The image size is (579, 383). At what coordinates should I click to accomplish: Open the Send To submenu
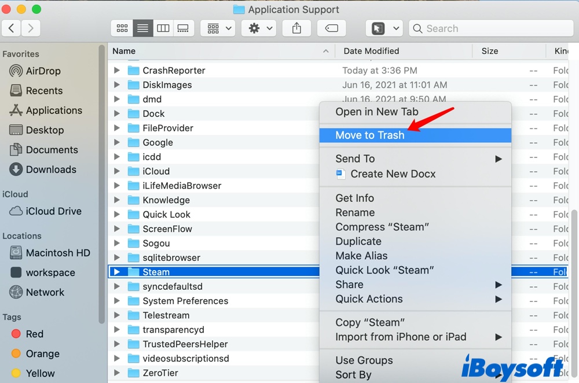click(415, 159)
